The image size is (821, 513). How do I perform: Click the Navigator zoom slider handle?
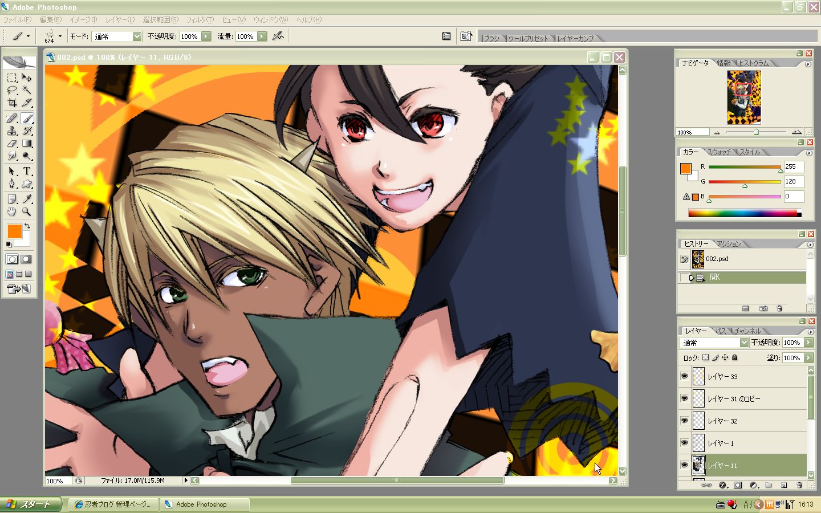(x=756, y=132)
